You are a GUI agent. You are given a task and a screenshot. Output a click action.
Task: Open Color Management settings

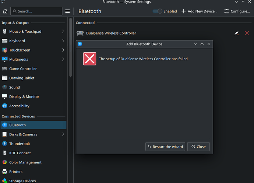coord(33,162)
